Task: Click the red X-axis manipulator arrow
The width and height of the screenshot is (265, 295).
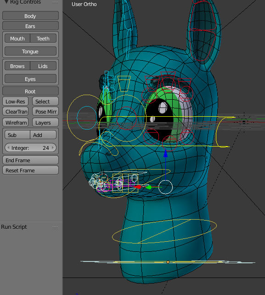Action: point(138,187)
